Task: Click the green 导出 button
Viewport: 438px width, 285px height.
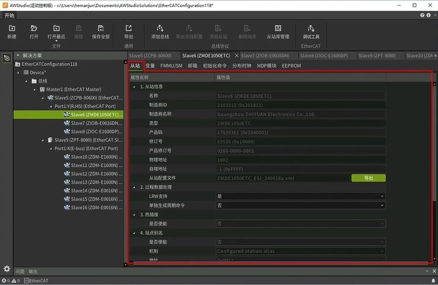Action: [368, 178]
